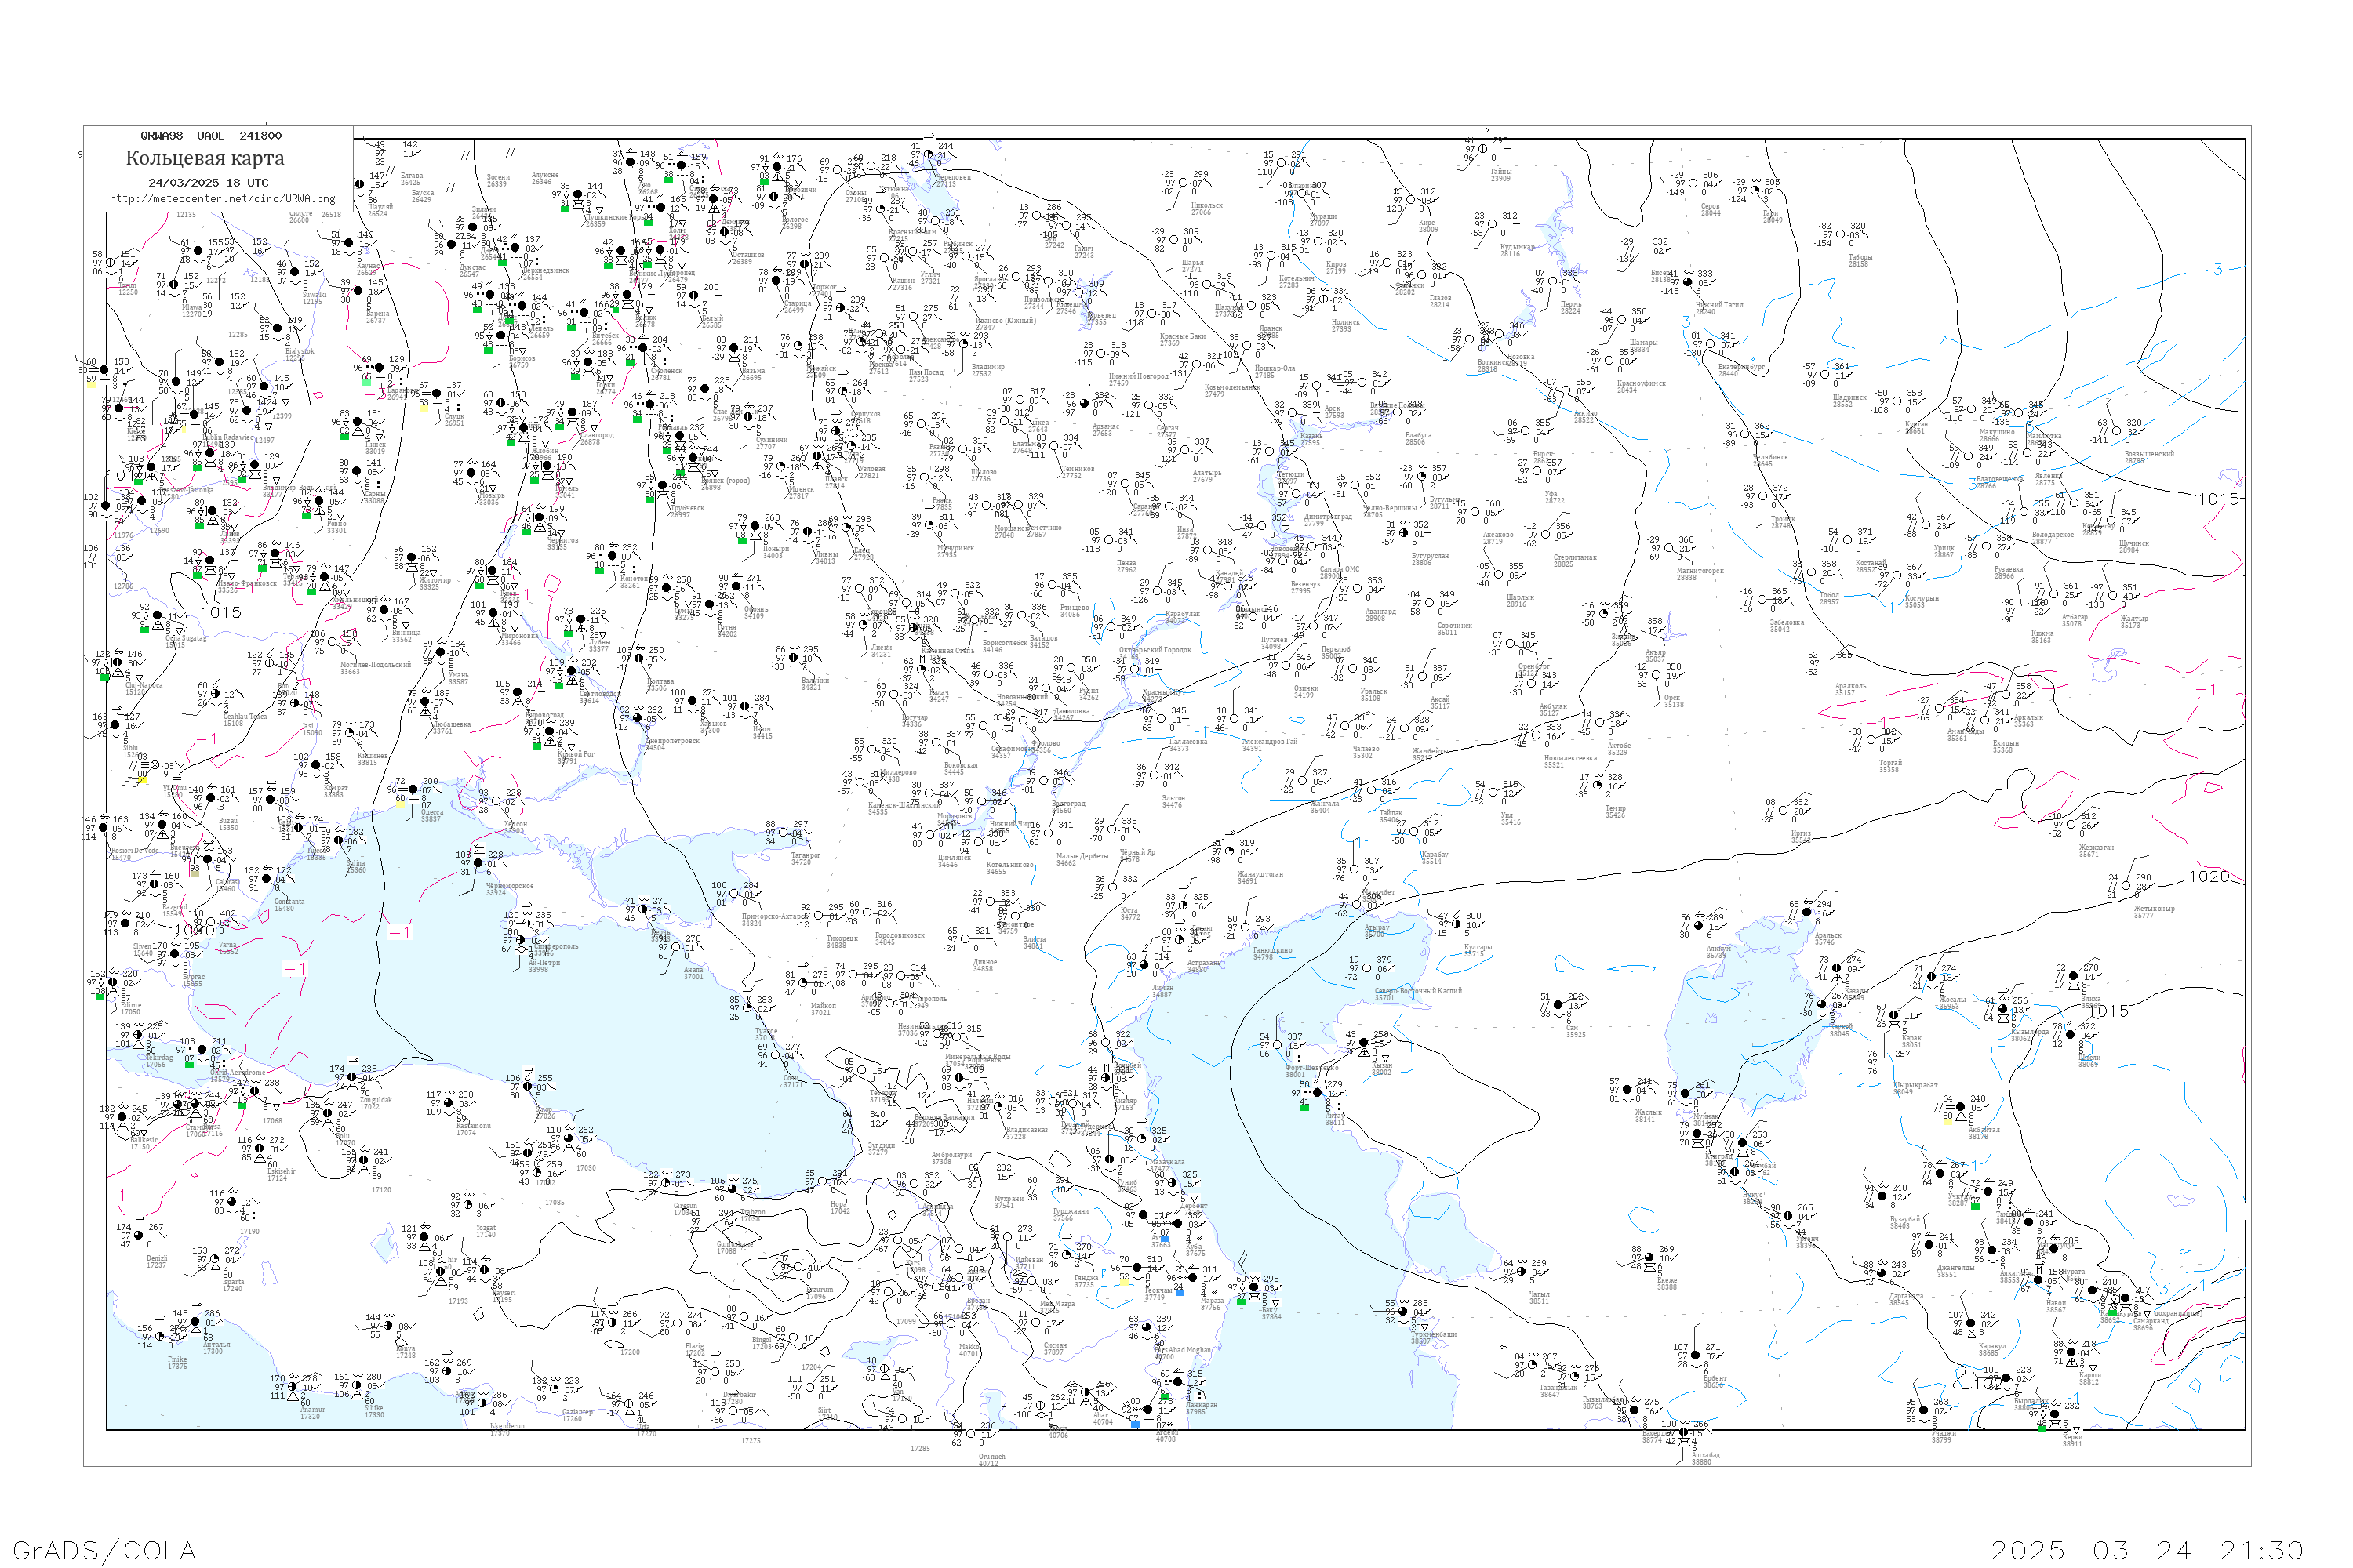The image size is (2353, 1568).
Task: Click the 2025-03-24-21:30 timestamp text
Action: point(2147,1550)
